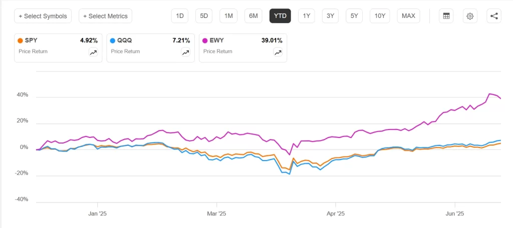Click the QQQ trend chart icon
Screen dimensions: 513x228
click(185, 52)
